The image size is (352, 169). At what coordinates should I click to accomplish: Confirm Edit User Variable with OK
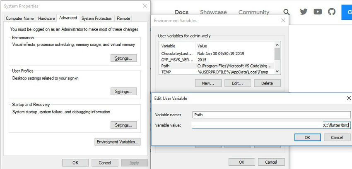[307, 137]
